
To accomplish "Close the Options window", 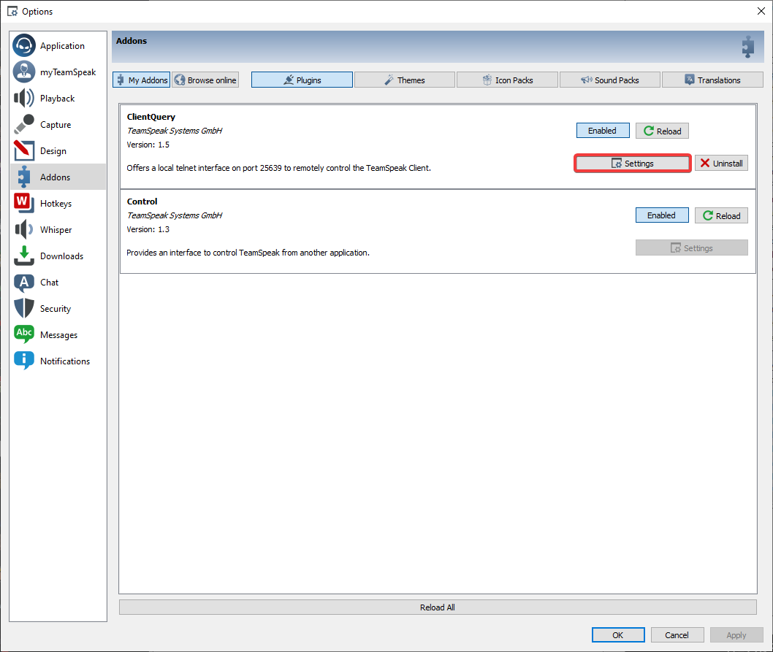I will coord(761,11).
